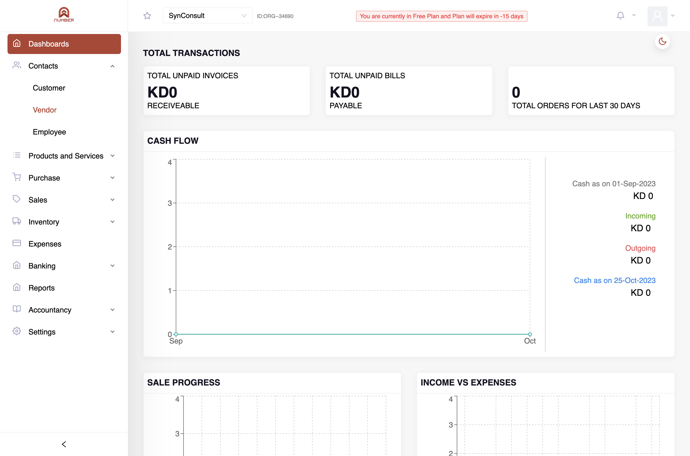Viewport: 690px width, 456px height.
Task: Expand the Accountancy menu chevron
Action: [x=112, y=310]
